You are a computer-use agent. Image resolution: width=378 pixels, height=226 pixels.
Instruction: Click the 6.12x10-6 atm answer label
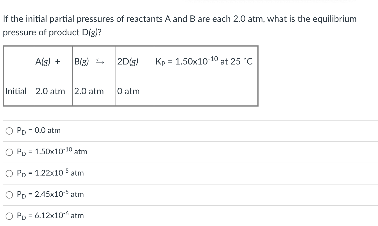[x=50, y=215]
